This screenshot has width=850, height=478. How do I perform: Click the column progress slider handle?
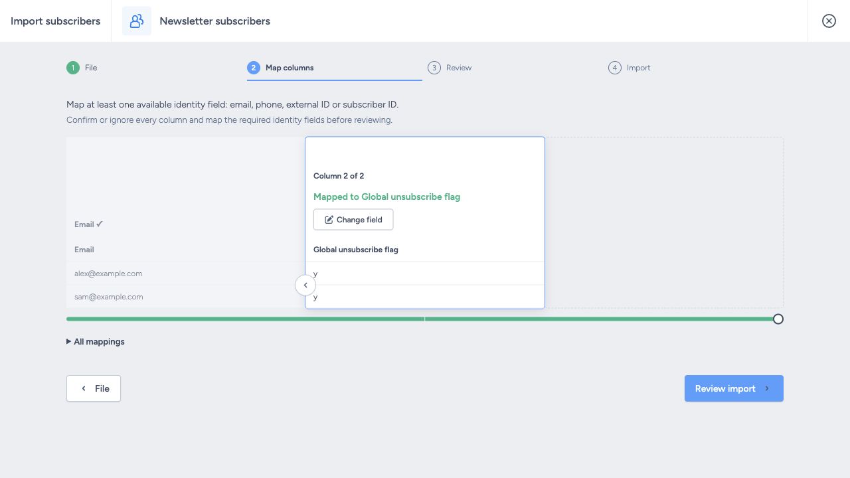(x=778, y=319)
